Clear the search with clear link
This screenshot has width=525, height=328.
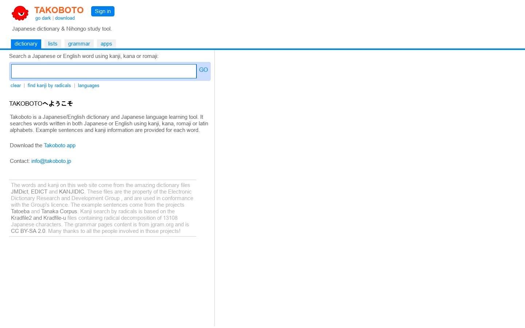(16, 86)
